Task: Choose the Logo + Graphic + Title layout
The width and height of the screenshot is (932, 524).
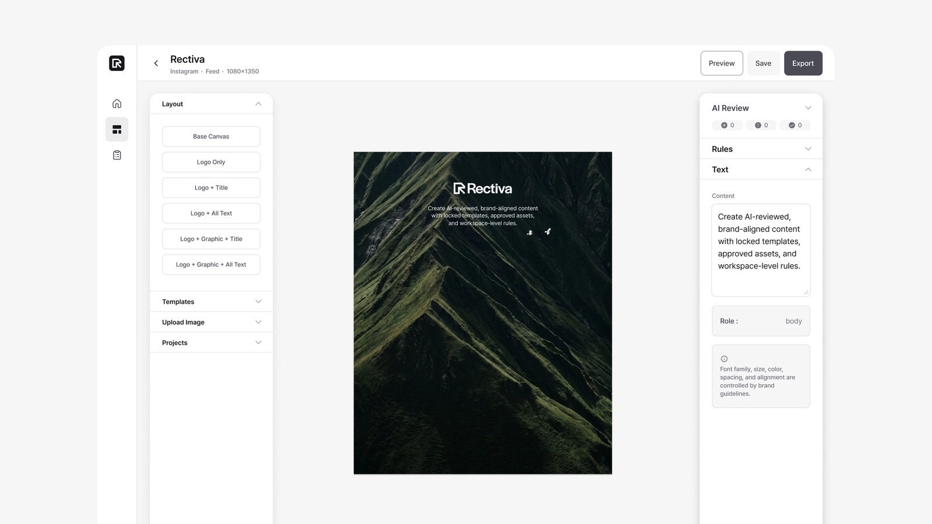Action: pyautogui.click(x=211, y=239)
